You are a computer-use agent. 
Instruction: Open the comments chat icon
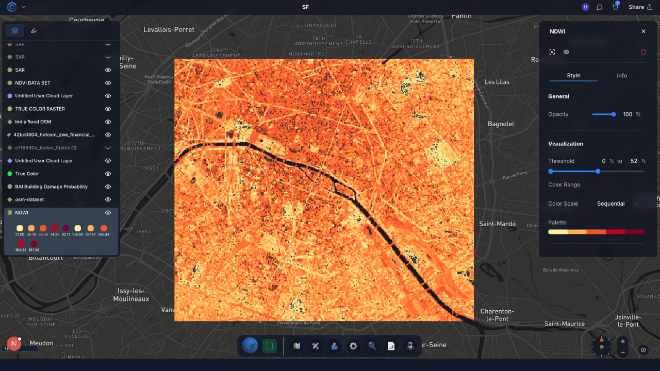600,7
